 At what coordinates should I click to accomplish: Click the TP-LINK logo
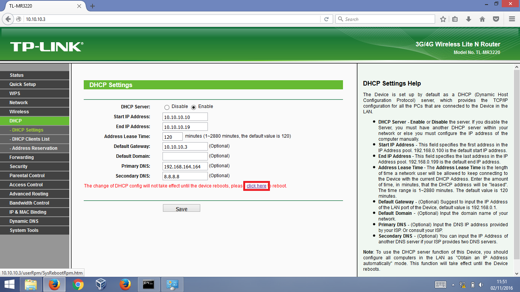tap(46, 47)
